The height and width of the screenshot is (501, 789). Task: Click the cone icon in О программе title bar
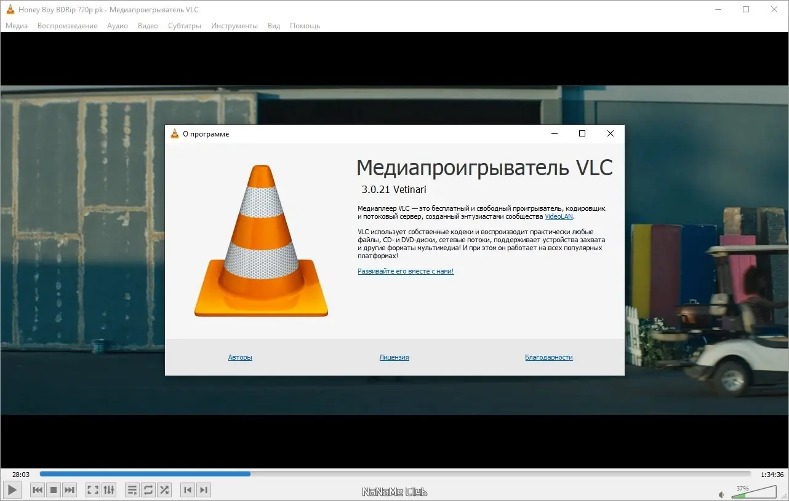175,134
